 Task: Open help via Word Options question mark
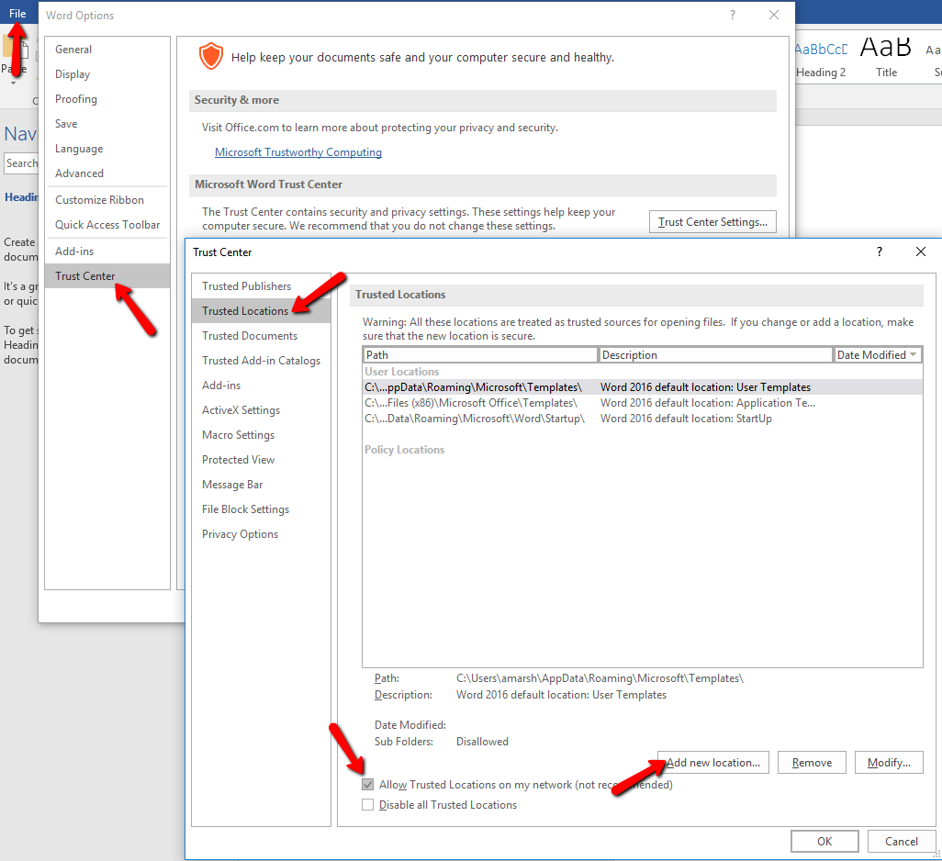point(732,15)
